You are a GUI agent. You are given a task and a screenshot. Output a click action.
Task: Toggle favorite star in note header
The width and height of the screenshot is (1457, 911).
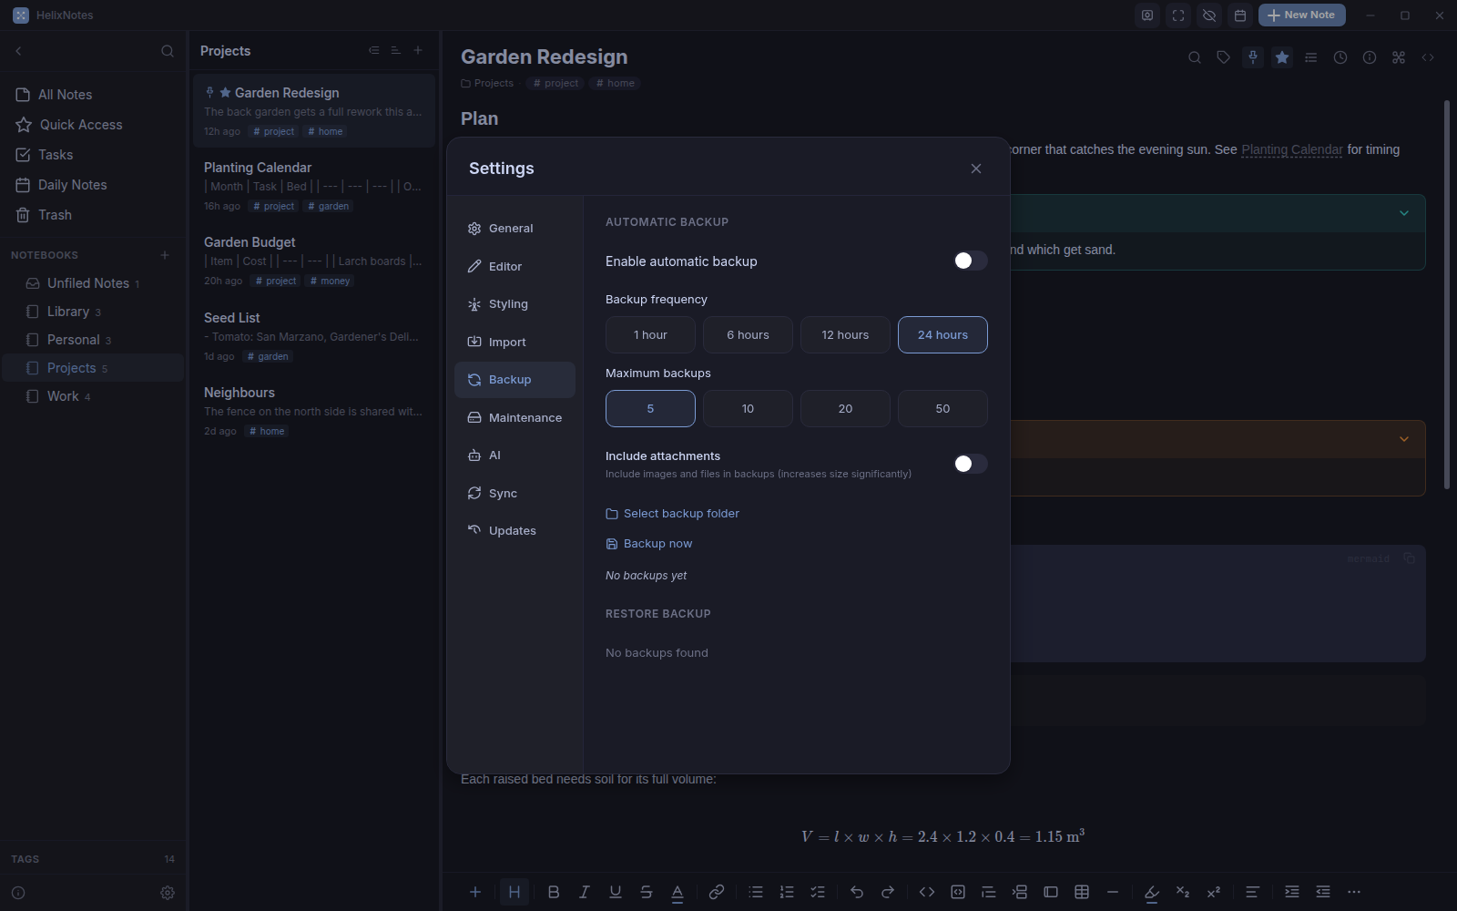[1282, 57]
